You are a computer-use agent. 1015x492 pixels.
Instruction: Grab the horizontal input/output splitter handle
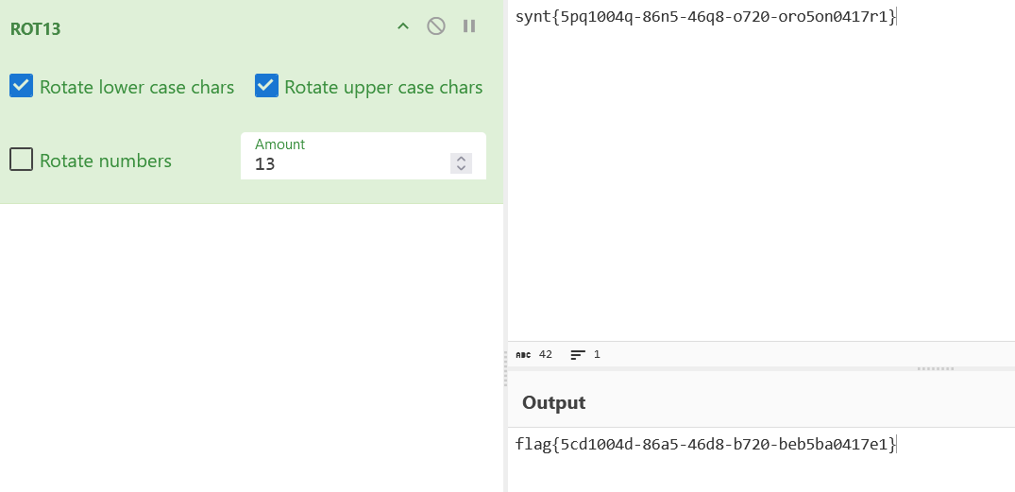[x=935, y=368]
